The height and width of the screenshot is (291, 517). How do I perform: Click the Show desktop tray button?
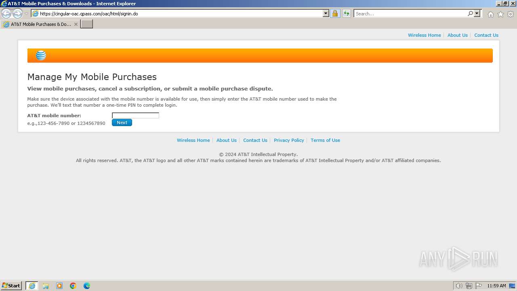tap(513, 286)
